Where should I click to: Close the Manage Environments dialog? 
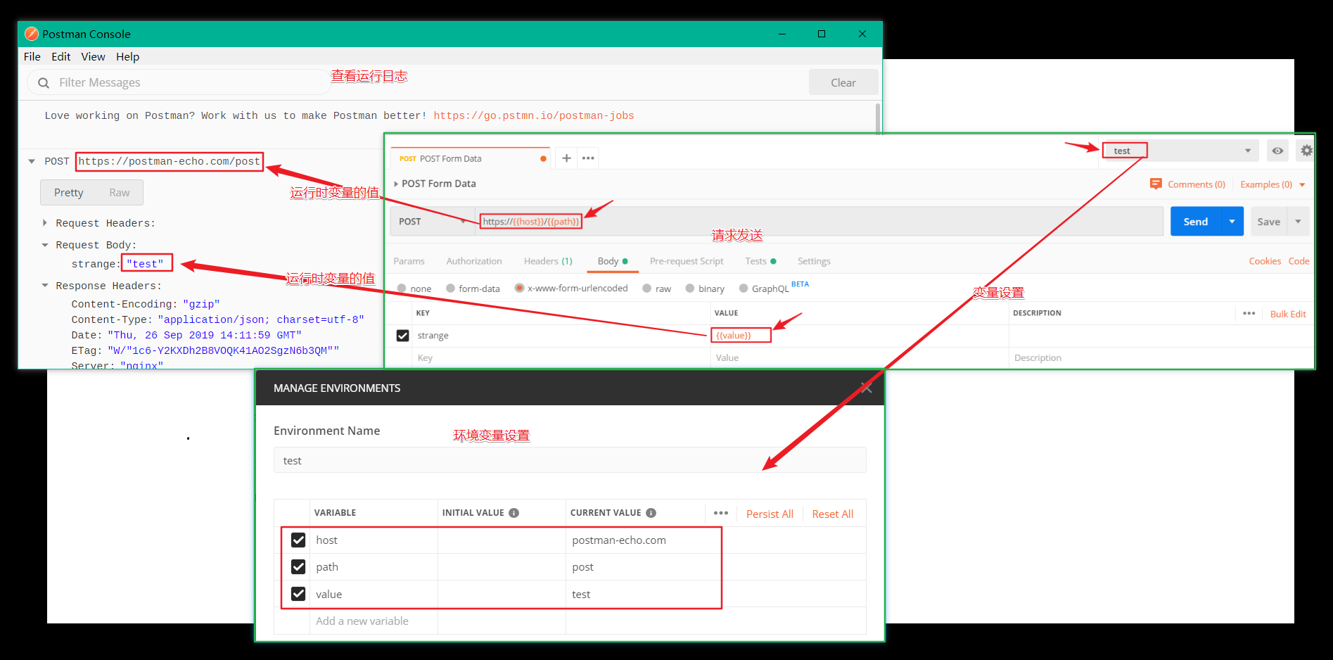click(x=866, y=388)
